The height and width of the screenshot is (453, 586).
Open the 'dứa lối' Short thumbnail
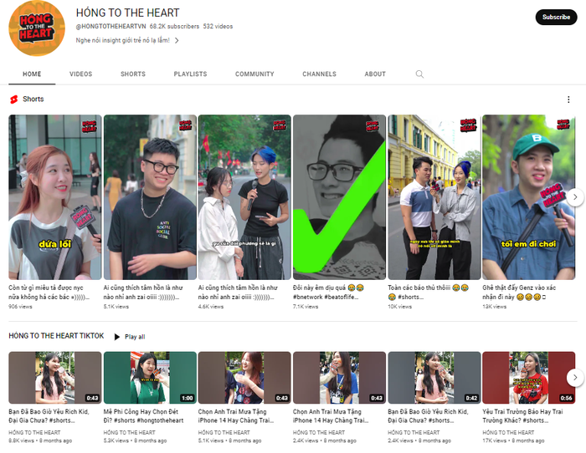click(x=55, y=197)
